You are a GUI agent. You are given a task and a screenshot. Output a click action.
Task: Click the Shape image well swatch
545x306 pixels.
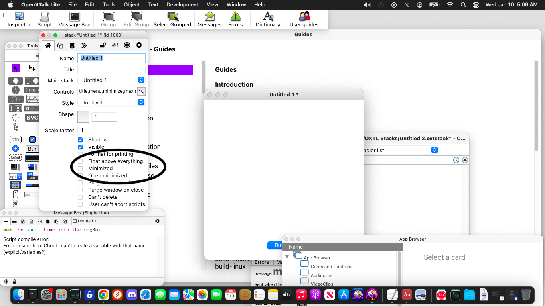coord(83,117)
